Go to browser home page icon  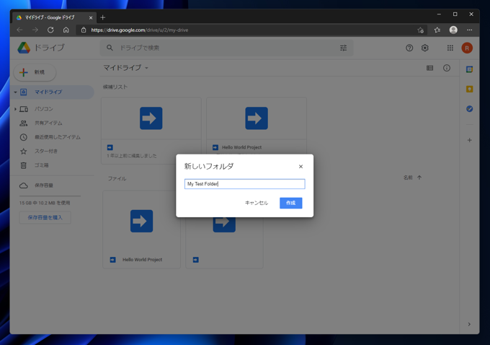66,30
